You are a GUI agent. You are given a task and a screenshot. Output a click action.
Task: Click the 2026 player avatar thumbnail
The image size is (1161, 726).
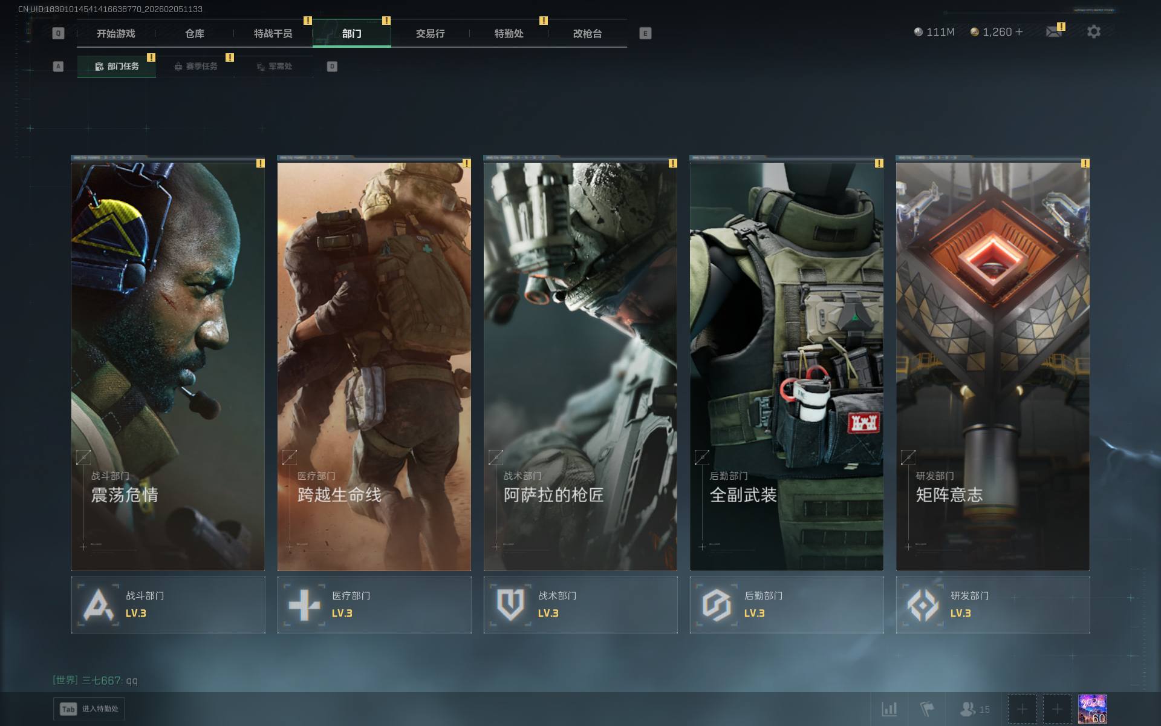[x=1092, y=708]
